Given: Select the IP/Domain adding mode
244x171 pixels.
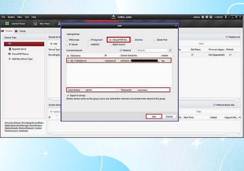Looking at the screenshot, I should pyautogui.click(x=67, y=40).
